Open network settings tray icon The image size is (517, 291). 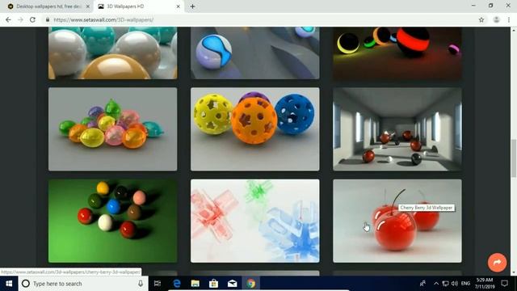pos(445,284)
